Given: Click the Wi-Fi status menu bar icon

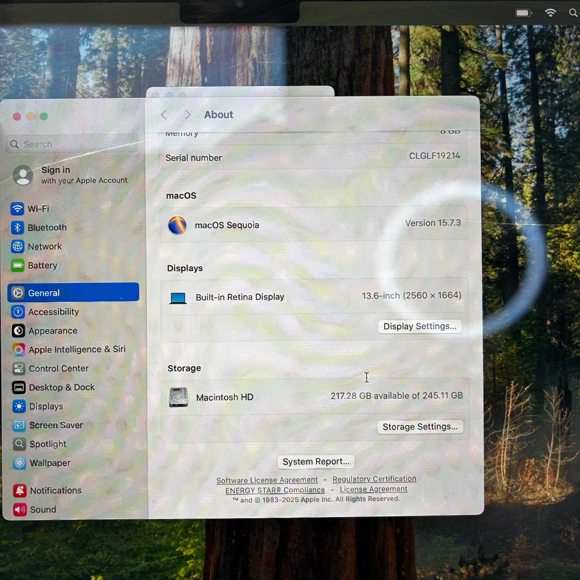Looking at the screenshot, I should 550,13.
